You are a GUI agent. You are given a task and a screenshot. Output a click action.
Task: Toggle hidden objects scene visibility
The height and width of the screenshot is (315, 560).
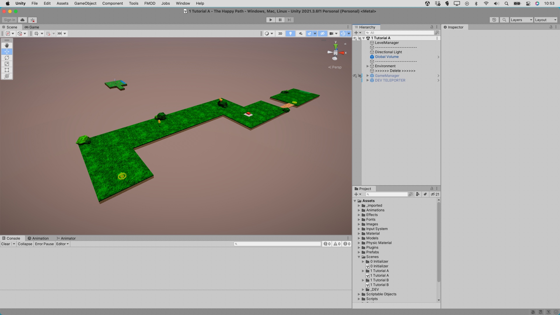coord(322,34)
